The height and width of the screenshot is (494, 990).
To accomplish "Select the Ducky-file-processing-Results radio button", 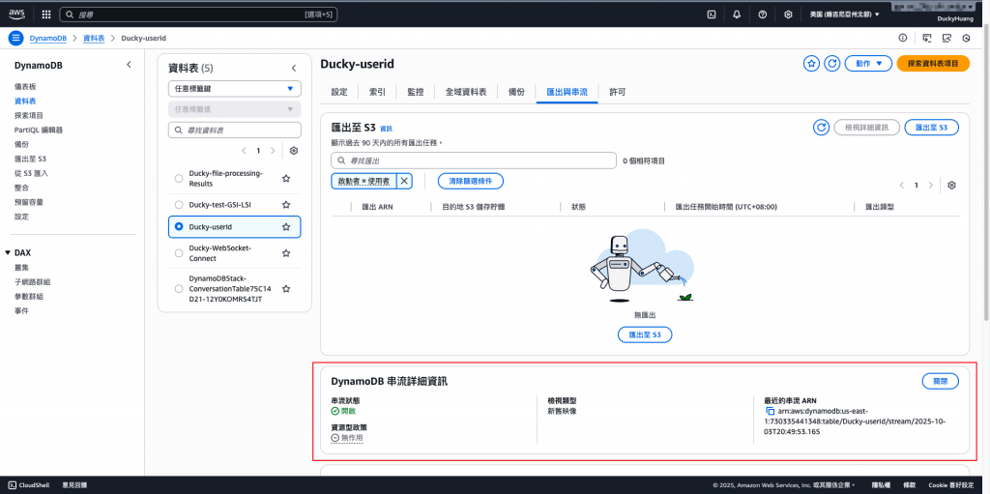I will coord(179,179).
